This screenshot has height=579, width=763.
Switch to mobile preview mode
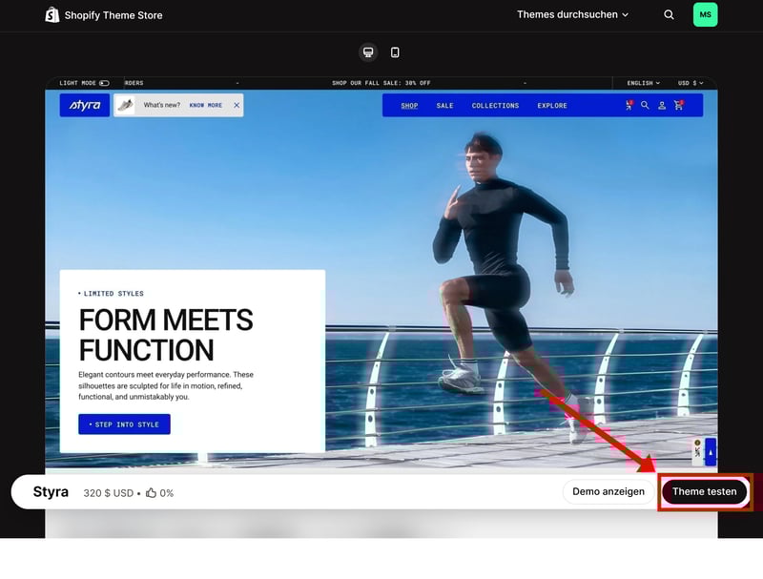point(395,52)
